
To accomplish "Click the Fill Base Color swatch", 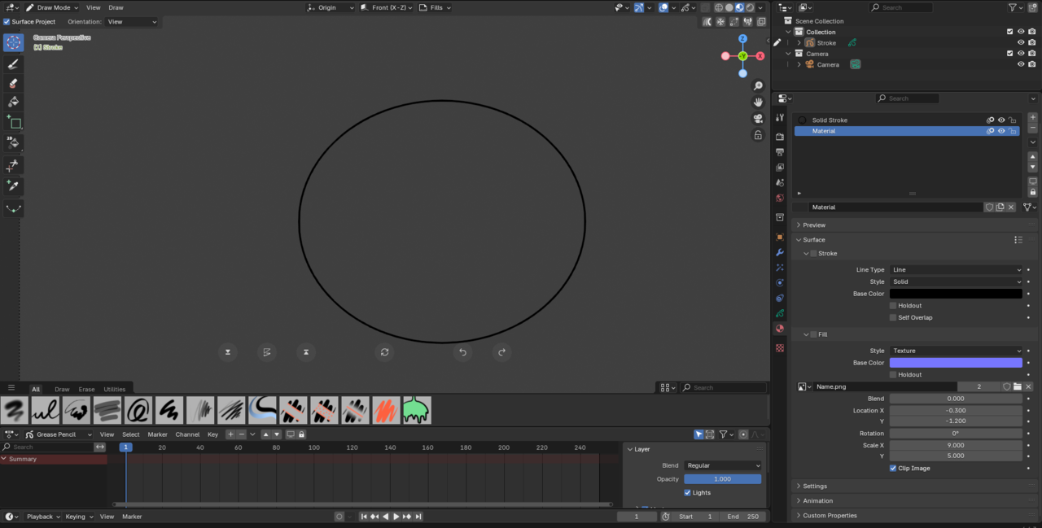I will (x=956, y=363).
